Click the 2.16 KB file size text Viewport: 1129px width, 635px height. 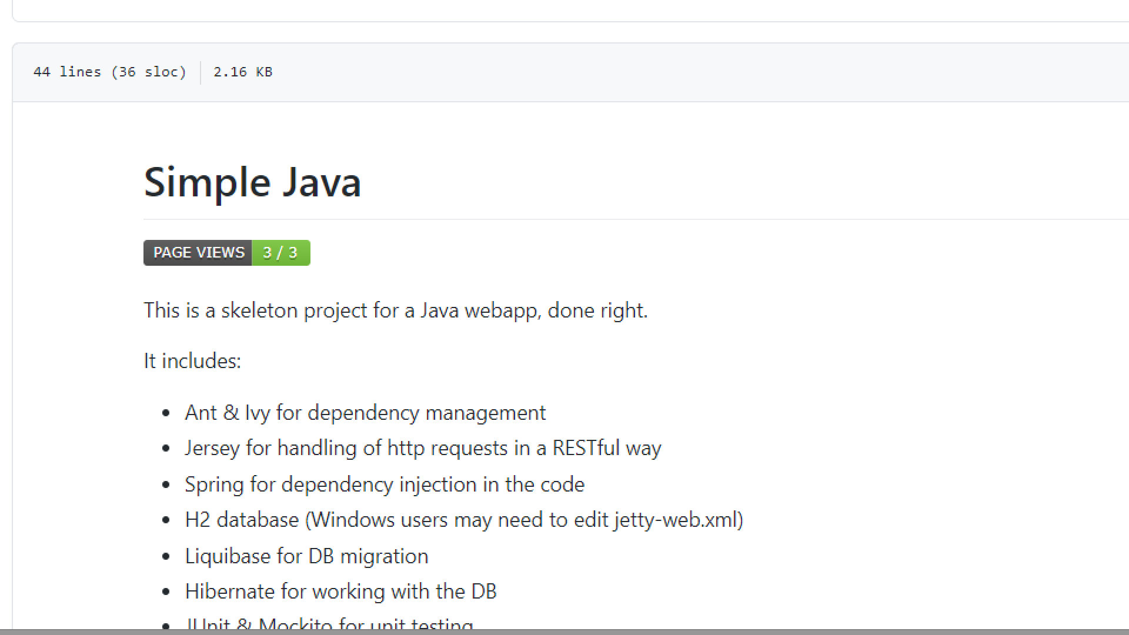(243, 72)
